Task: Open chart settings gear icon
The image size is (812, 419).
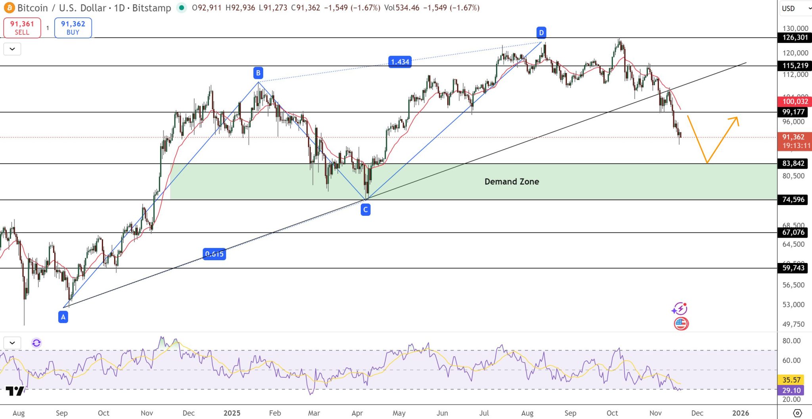Action: point(797,413)
